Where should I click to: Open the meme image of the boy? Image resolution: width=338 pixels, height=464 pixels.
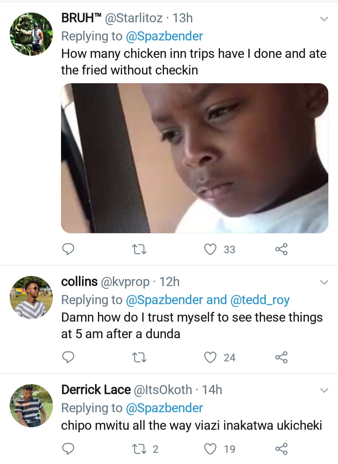click(194, 158)
